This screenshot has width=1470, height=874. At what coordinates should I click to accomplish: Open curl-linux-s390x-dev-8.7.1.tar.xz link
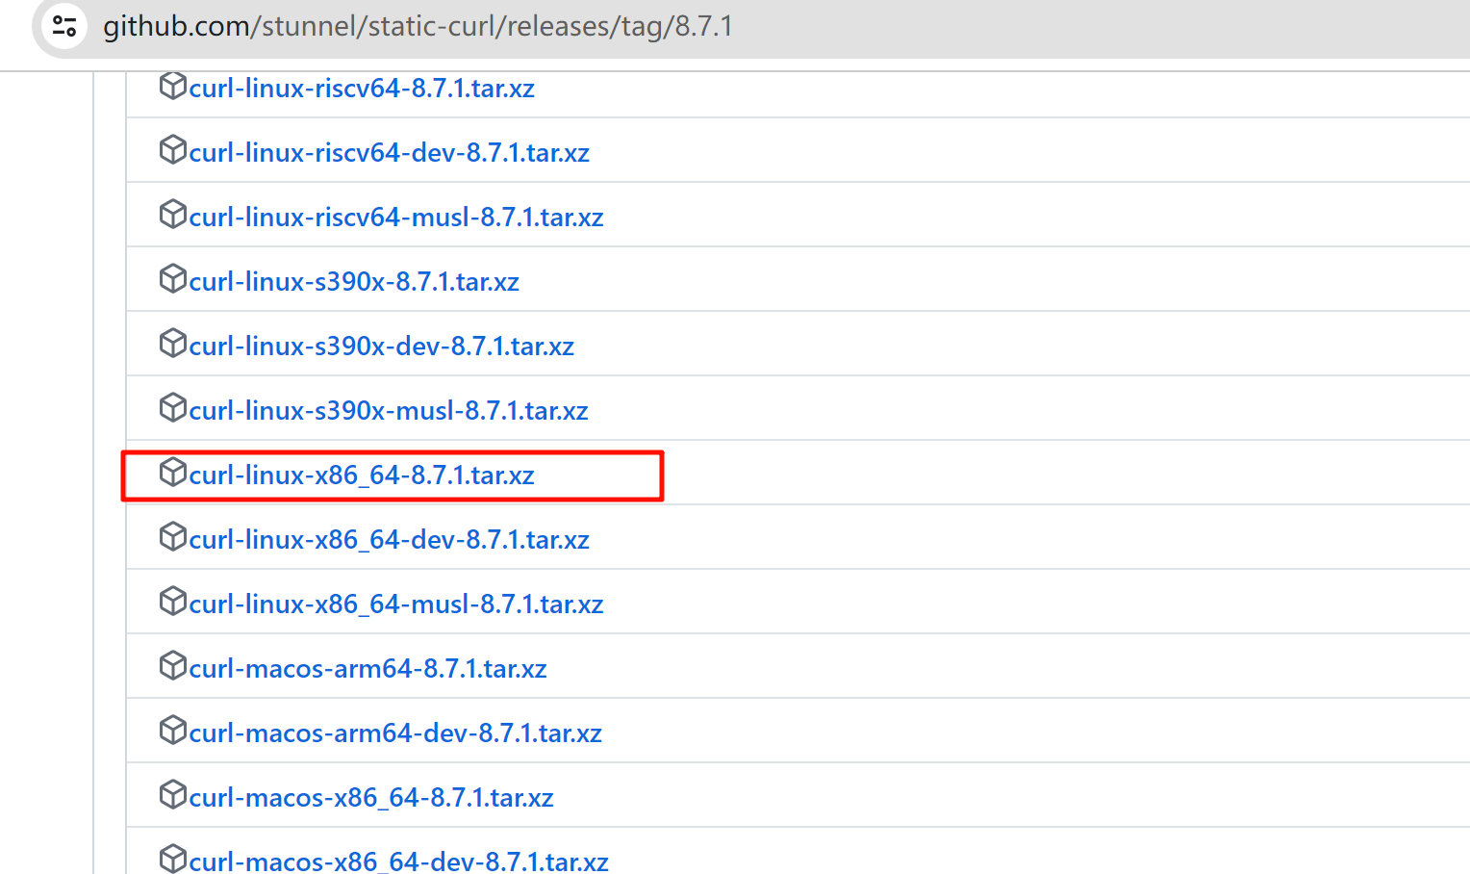pos(381,347)
